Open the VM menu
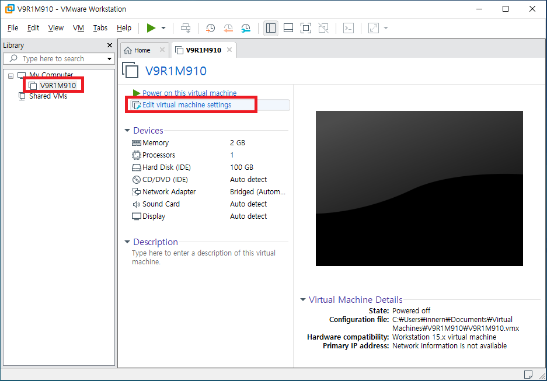The width and height of the screenshot is (547, 381). pos(78,28)
